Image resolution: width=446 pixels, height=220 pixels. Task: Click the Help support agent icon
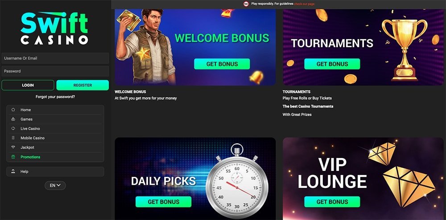click(x=13, y=171)
